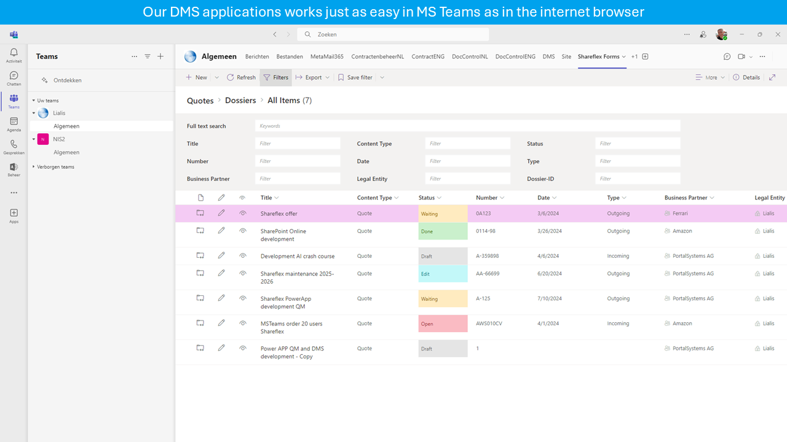The width and height of the screenshot is (787, 442).
Task: Preview Power APP QM and DMS eye icon
Action: point(243,347)
